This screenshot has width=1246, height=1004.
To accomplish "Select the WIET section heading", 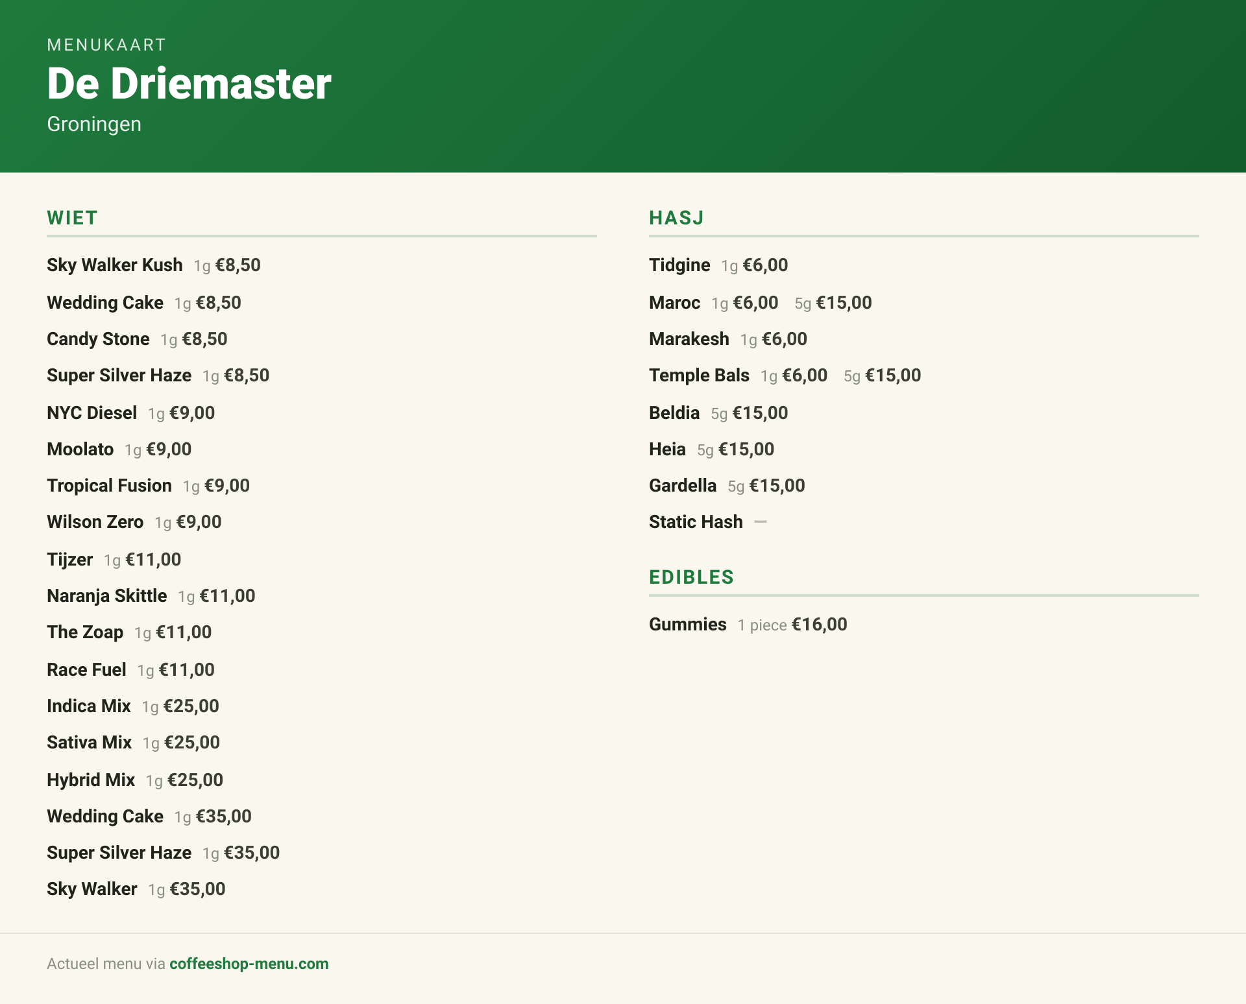I will tap(72, 218).
